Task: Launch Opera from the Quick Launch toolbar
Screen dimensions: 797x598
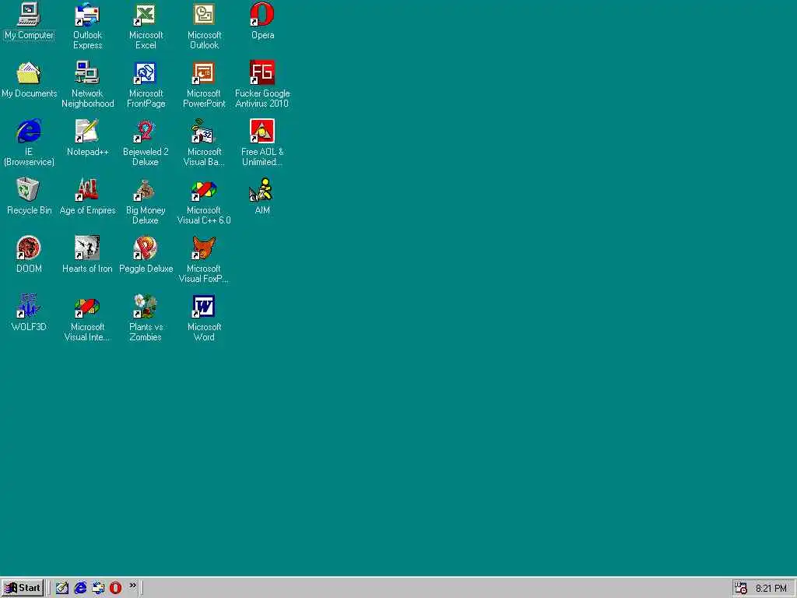Action: point(116,588)
